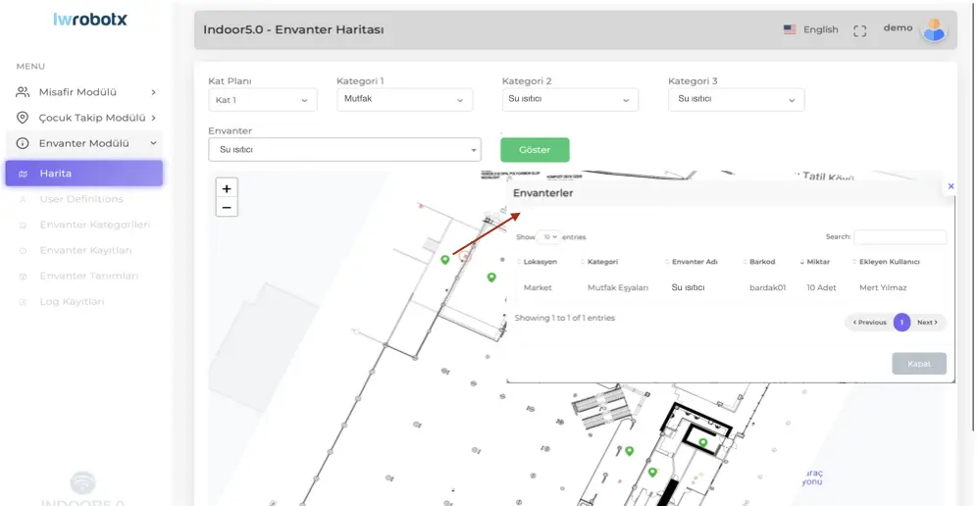Select Envanter Kategorileri in sidebar
Screen dimensions: 978x506
94,225
